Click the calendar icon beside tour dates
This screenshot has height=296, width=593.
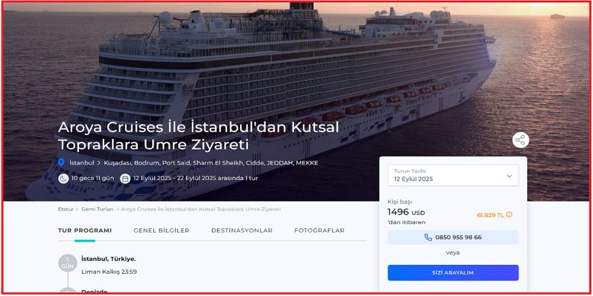coord(125,178)
